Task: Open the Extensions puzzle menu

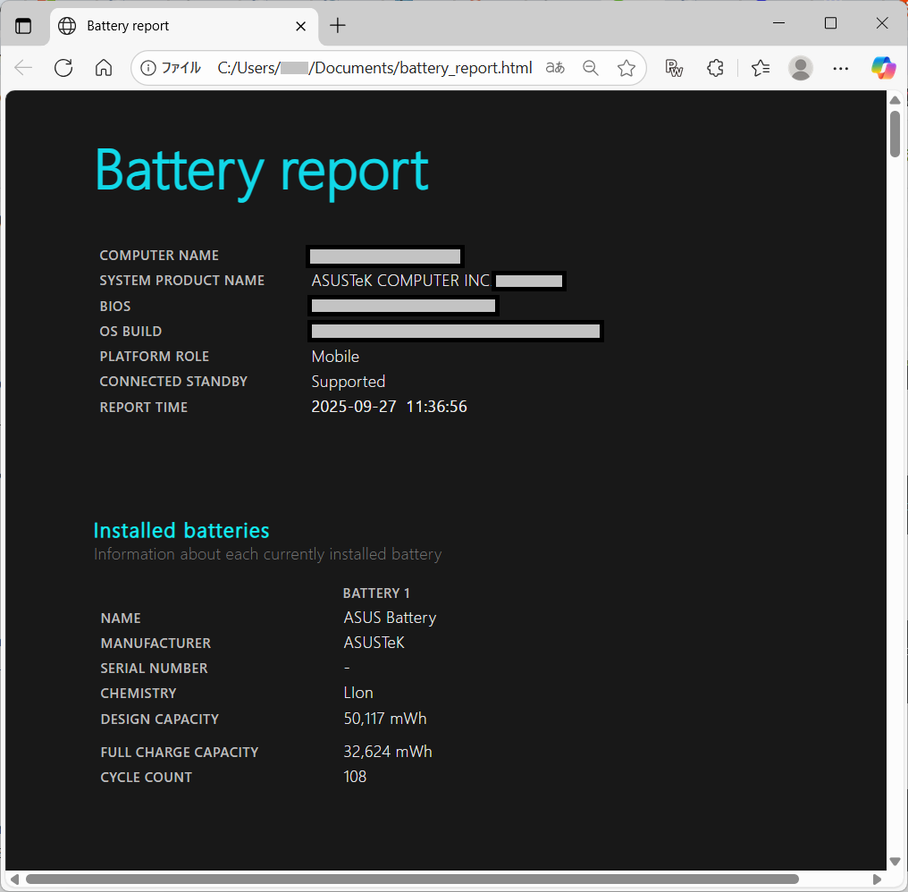Action: [x=715, y=68]
